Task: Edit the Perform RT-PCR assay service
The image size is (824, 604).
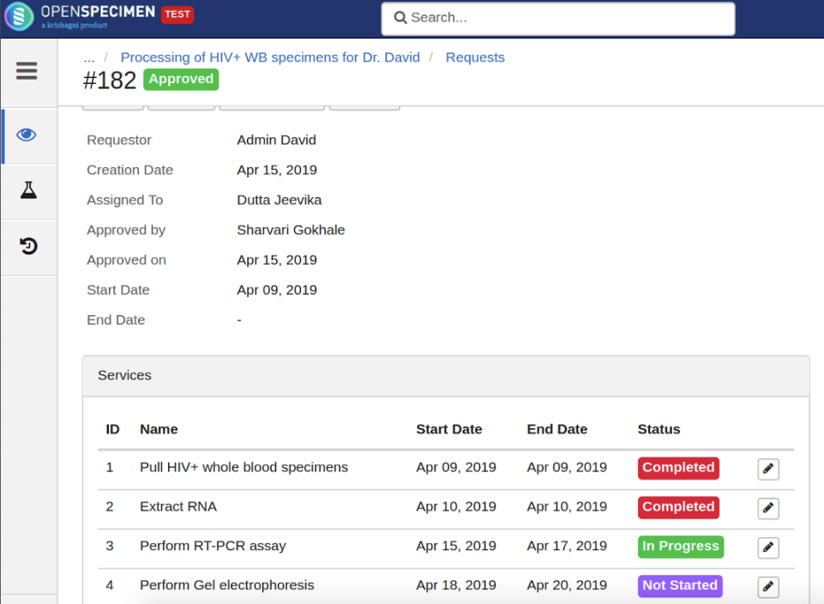Action: [767, 547]
